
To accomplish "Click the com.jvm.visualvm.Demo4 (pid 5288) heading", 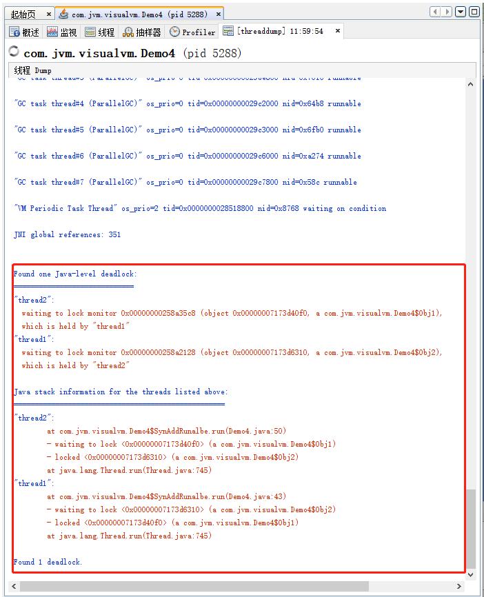I will coord(132,53).
